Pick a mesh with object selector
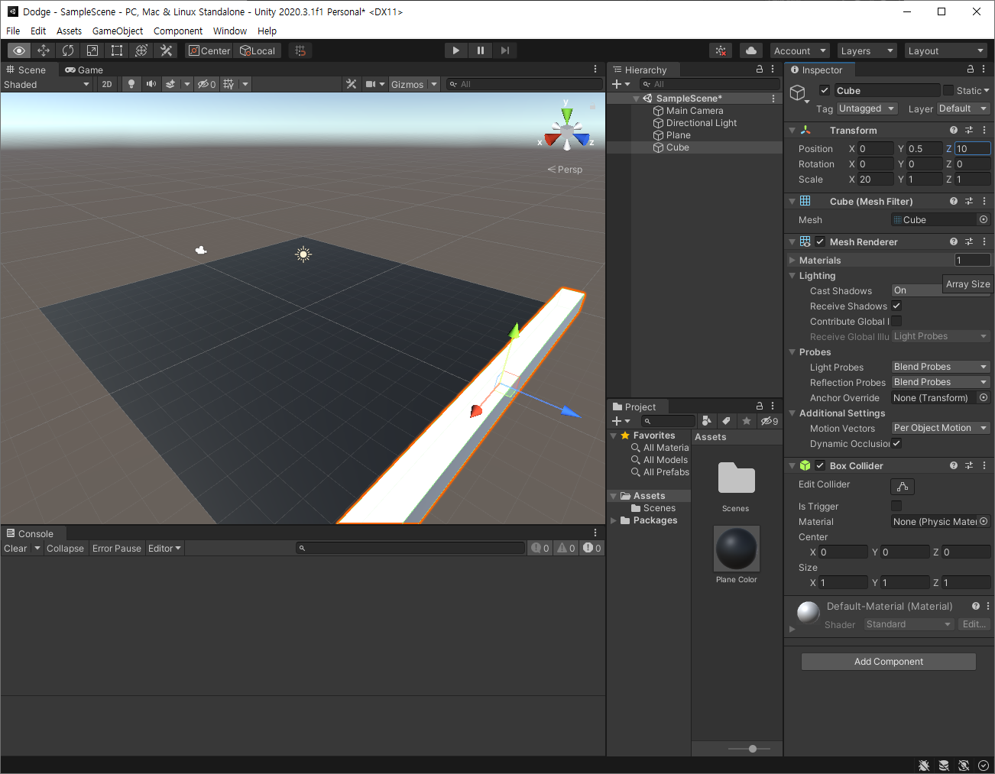The width and height of the screenshot is (995, 774). tap(984, 219)
